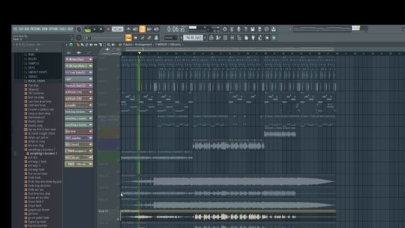The width and height of the screenshot is (405, 228).
Task: Toggle pattern/song mode button
Action: (x=87, y=30)
